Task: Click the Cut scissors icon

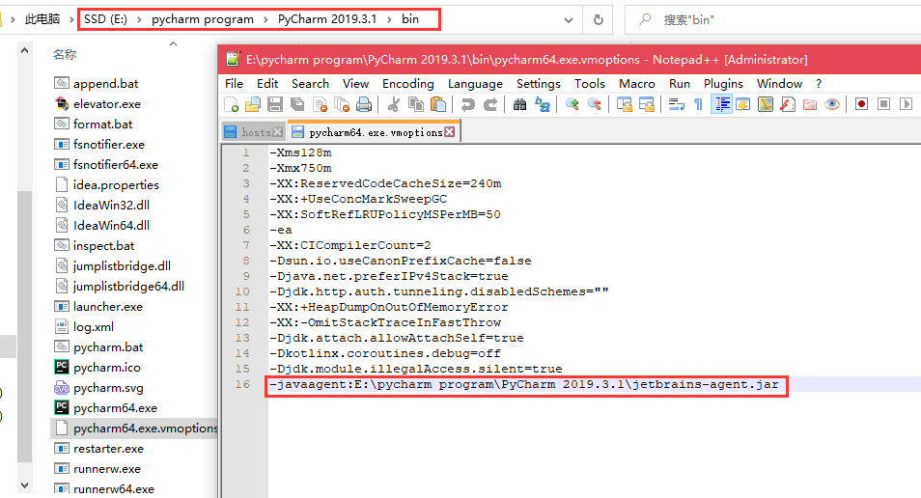Action: click(x=394, y=104)
